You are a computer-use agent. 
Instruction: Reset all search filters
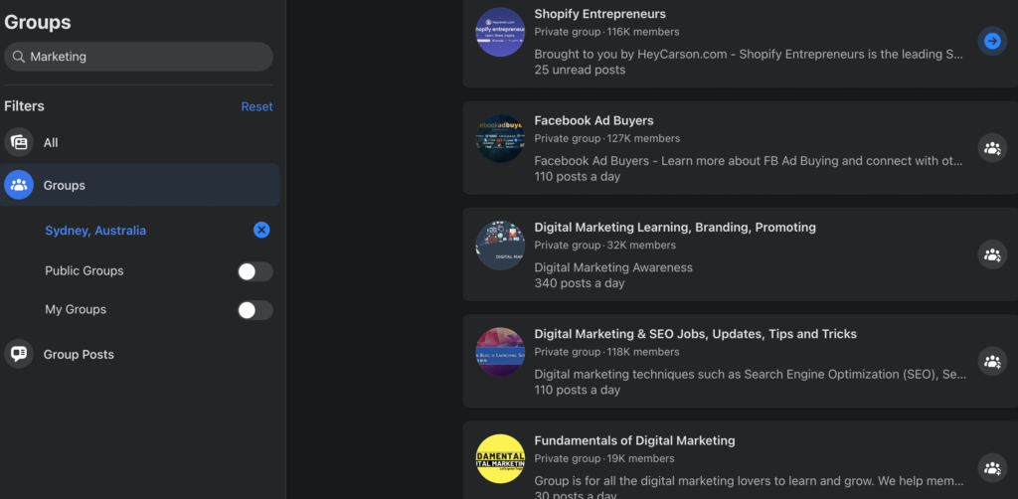pos(257,106)
